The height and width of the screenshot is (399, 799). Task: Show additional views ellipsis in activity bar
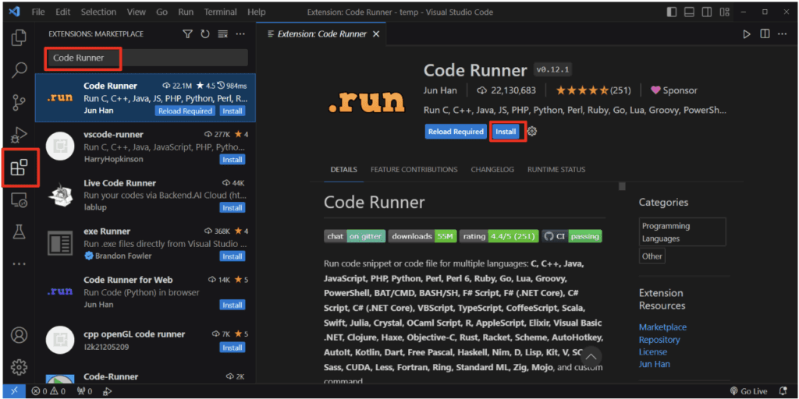coord(19,264)
